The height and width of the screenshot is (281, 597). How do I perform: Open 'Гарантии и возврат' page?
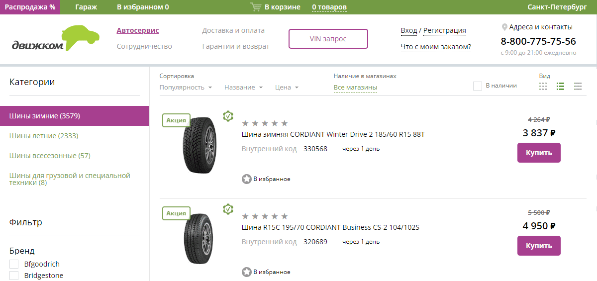pos(236,46)
